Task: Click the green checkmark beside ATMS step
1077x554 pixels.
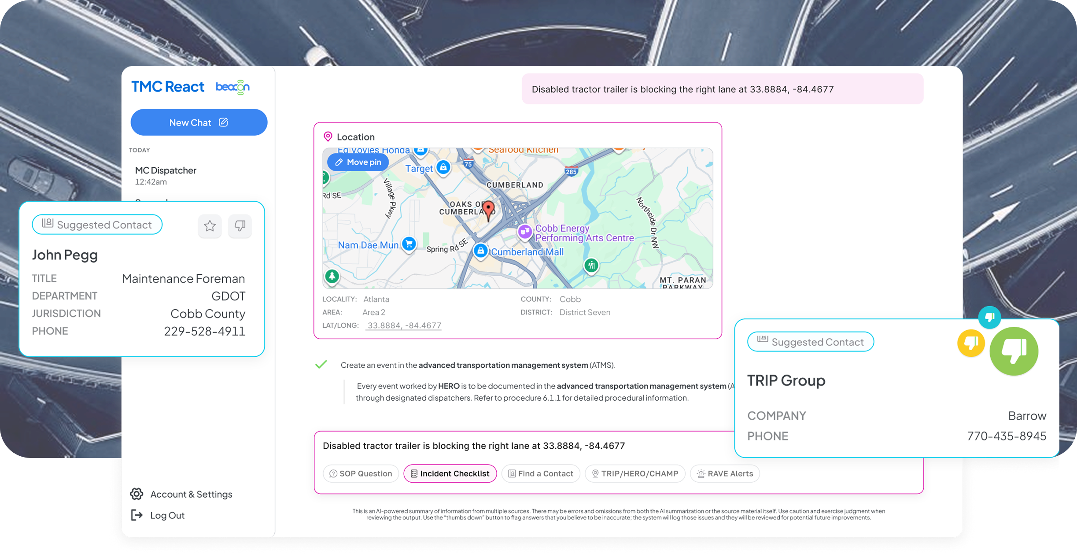Action: point(321,365)
